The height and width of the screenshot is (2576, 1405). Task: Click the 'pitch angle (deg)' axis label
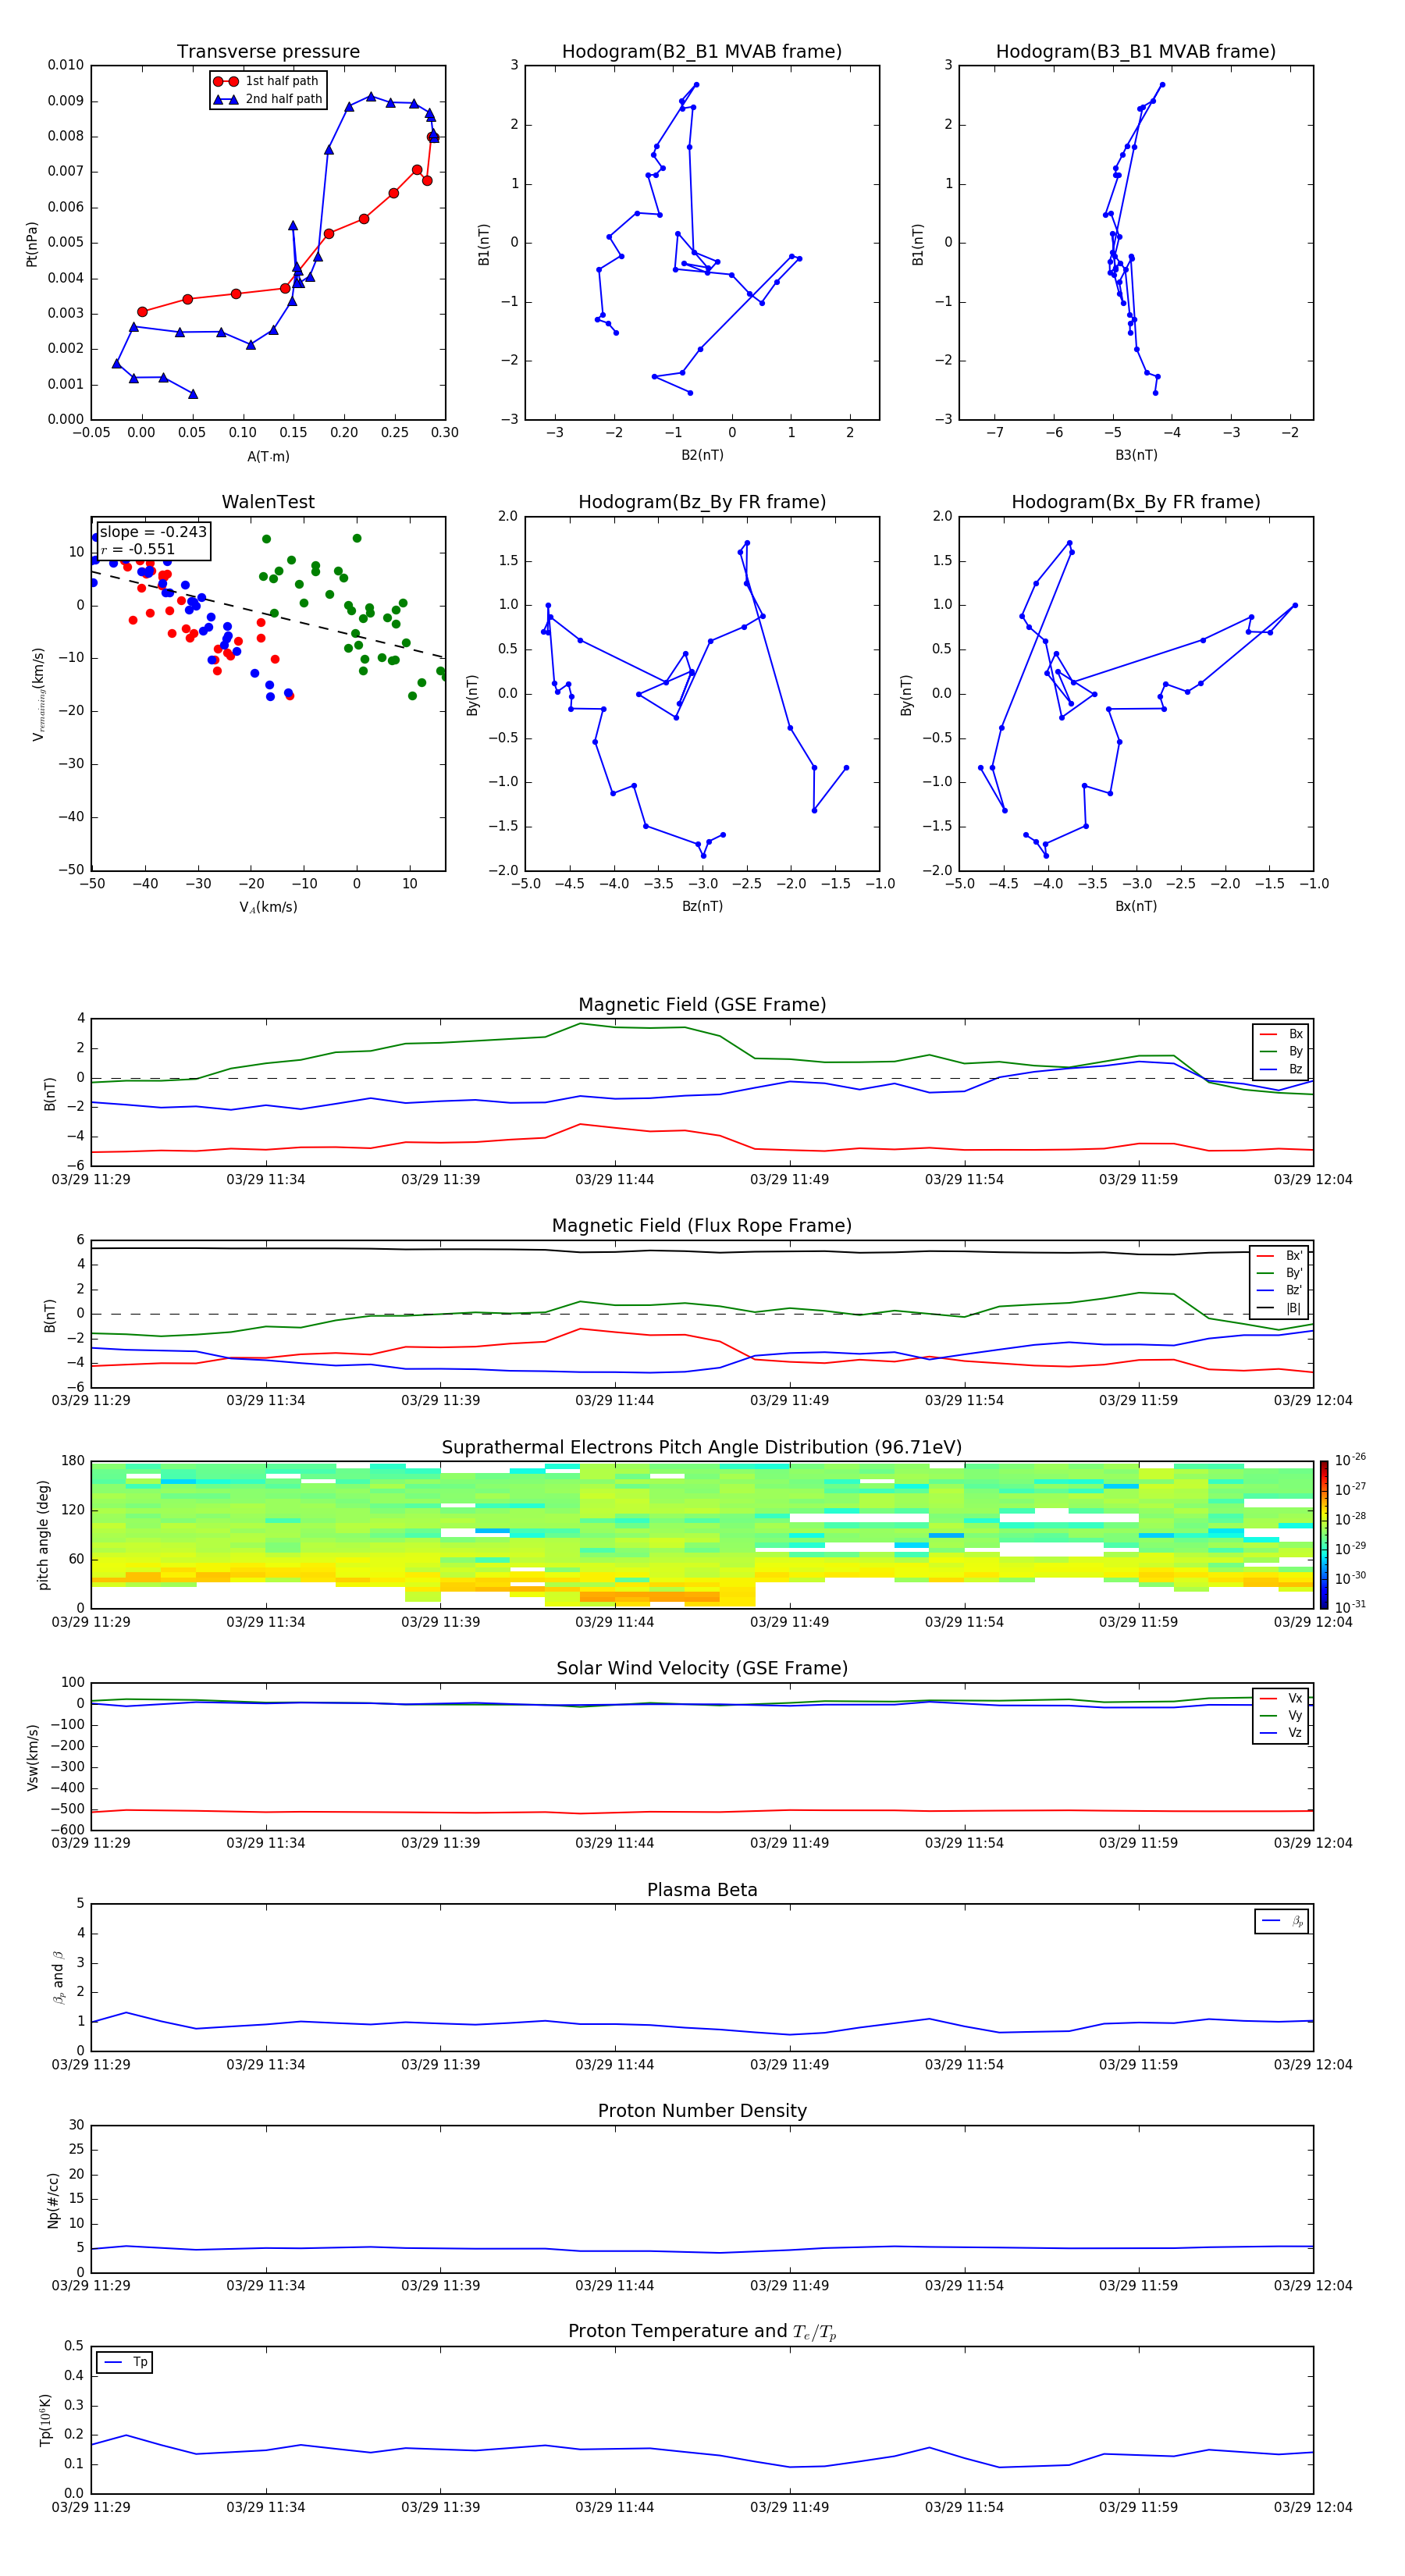[43, 1535]
